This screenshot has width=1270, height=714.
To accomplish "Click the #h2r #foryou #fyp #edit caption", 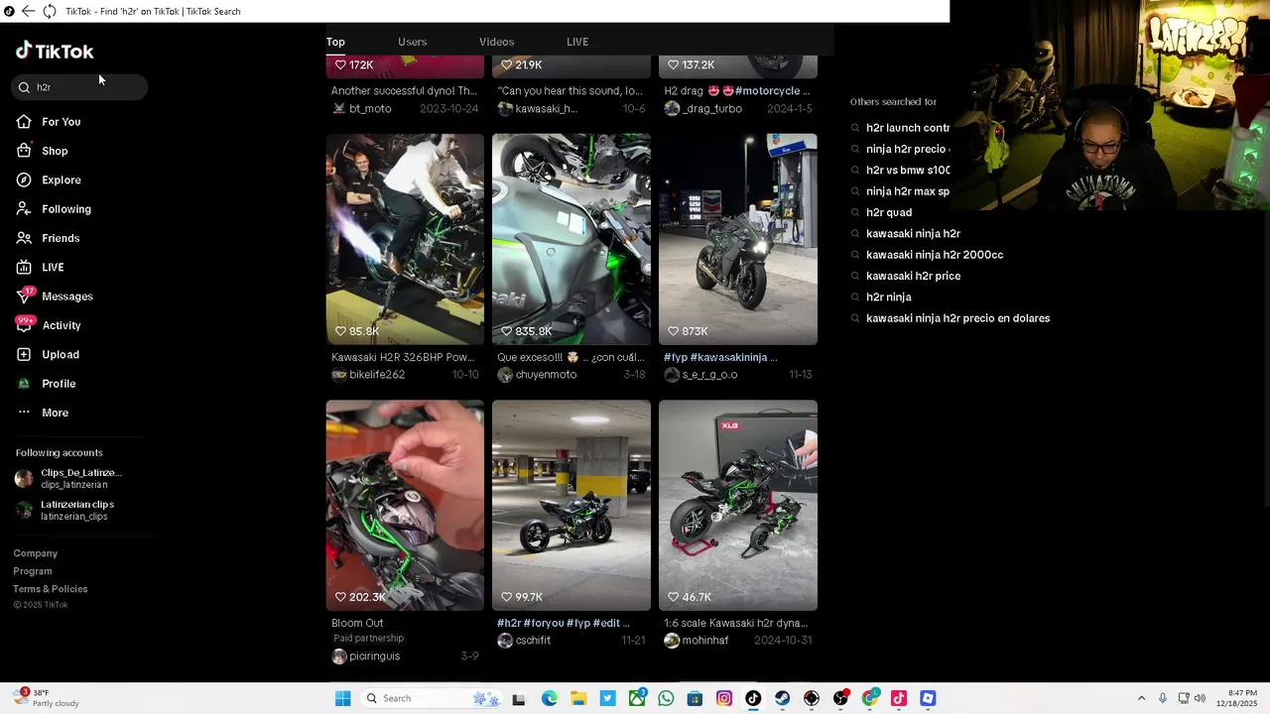I will pos(563,623).
